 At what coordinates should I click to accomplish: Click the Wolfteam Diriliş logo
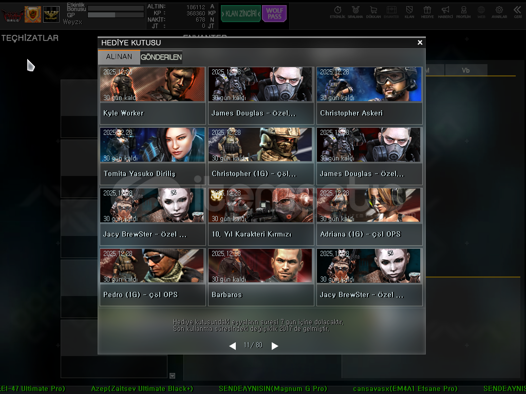(13, 15)
